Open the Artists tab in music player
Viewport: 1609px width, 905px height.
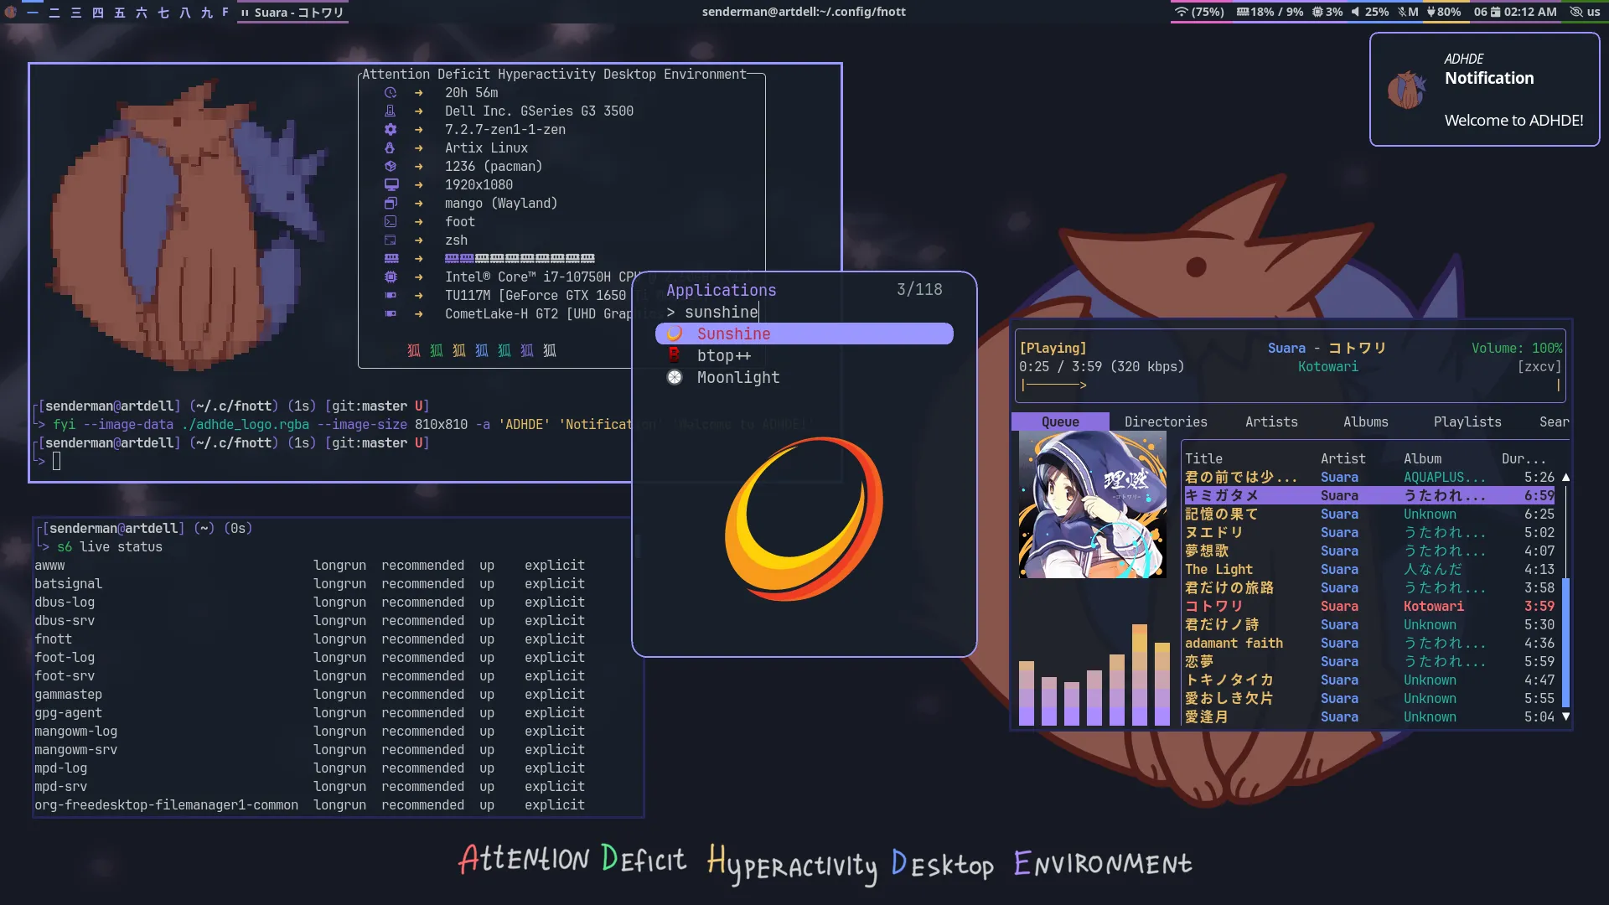(1271, 421)
